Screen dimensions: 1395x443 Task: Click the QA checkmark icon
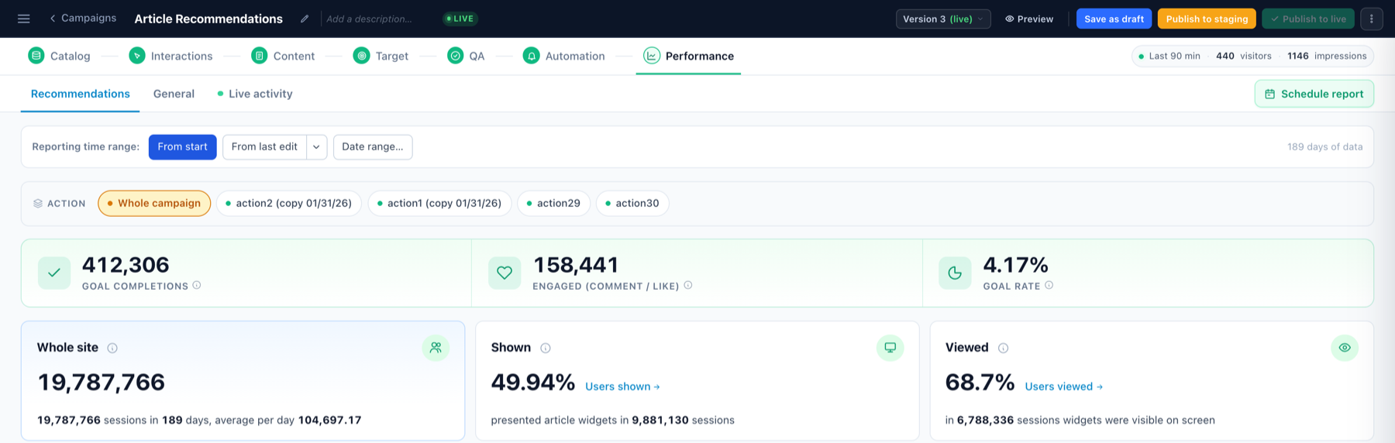tap(456, 56)
